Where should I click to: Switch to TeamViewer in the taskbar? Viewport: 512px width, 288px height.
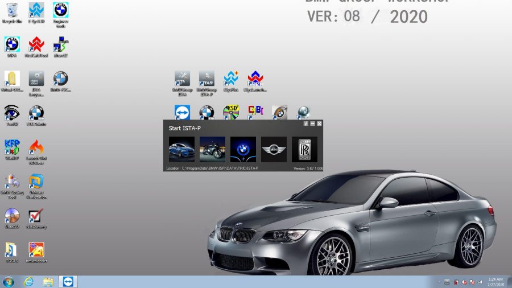pyautogui.click(x=68, y=282)
